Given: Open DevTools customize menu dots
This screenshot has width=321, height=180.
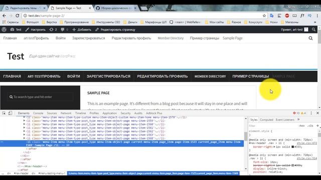Looking at the screenshot, I should point(311,113).
